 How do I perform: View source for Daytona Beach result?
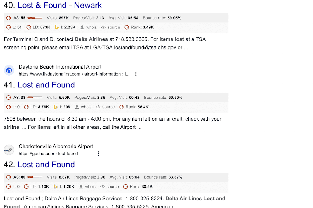[105, 107]
